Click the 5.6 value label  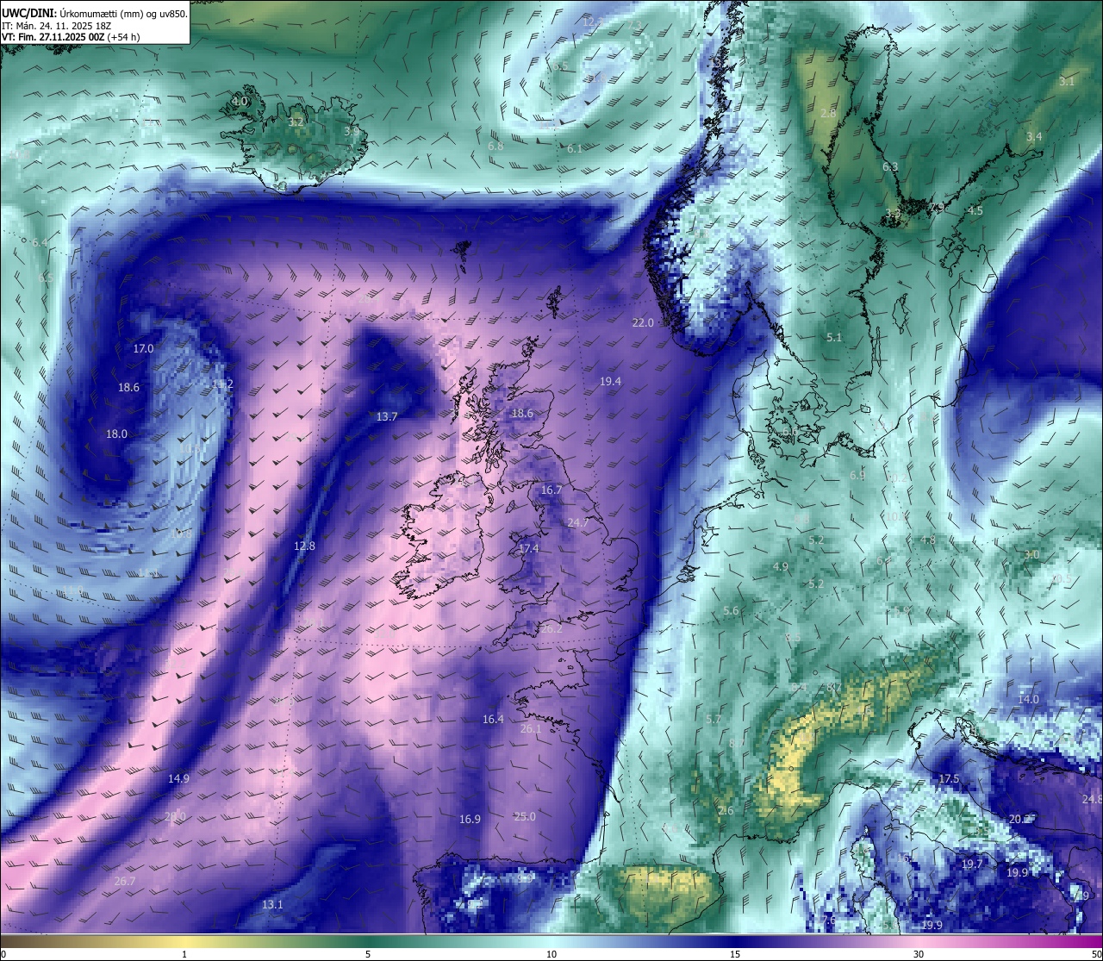coord(731,610)
